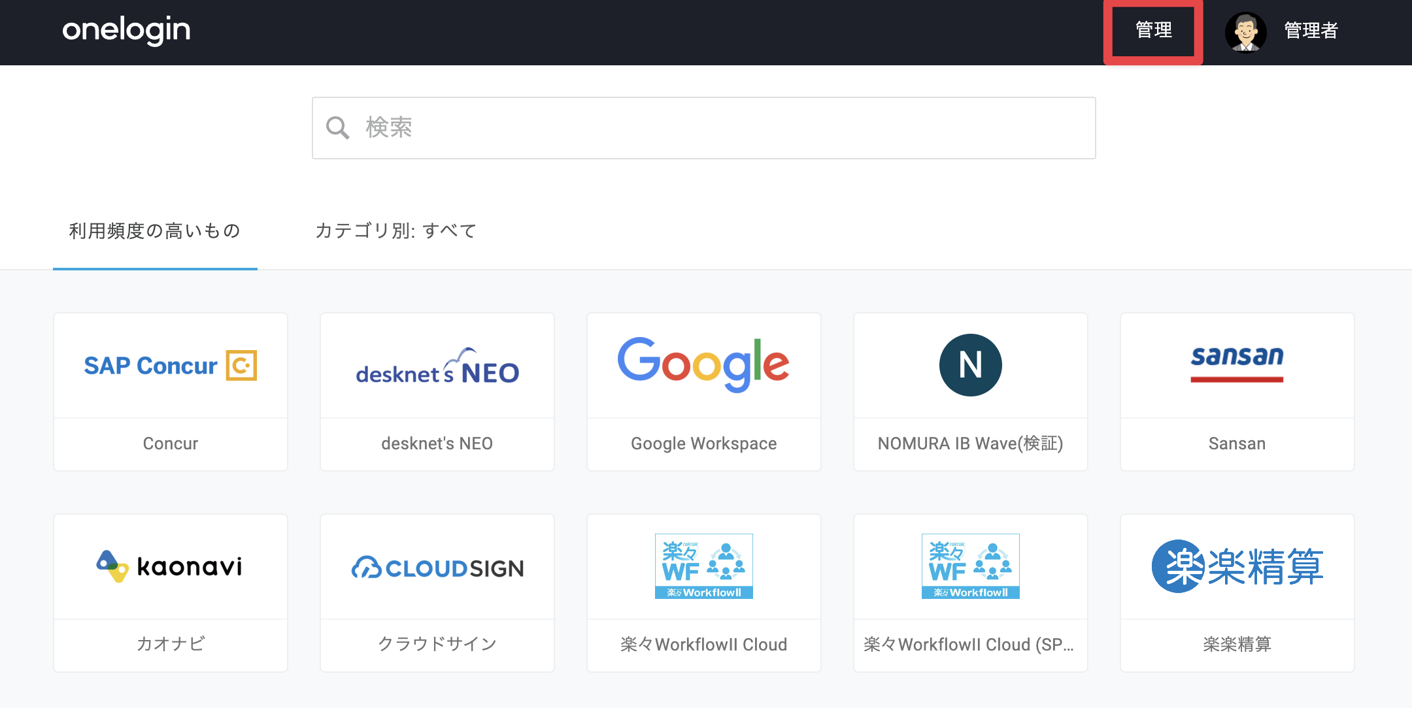Open the 管理 menu in header
Screen dimensions: 1412x708
[1154, 30]
